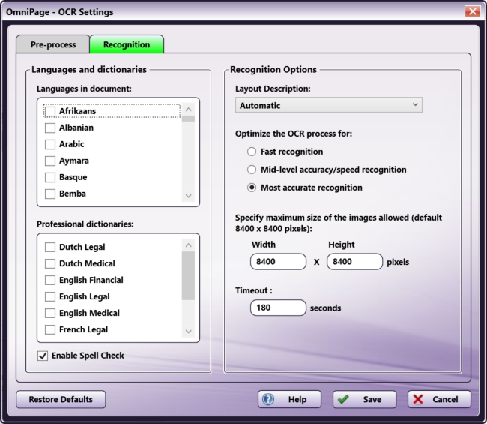This screenshot has height=424, width=487.
Task: Tick the Basque checkbox
Action: (x=50, y=177)
